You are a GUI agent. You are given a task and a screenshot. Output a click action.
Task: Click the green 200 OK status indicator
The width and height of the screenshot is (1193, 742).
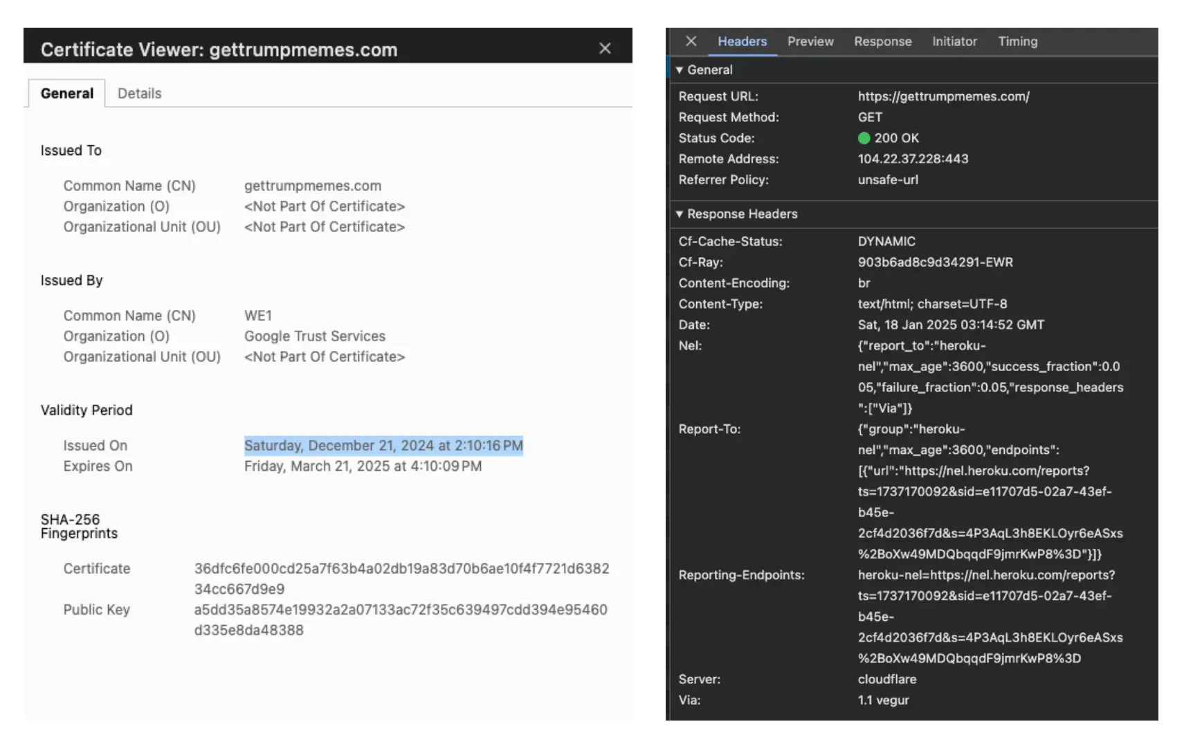(864, 138)
